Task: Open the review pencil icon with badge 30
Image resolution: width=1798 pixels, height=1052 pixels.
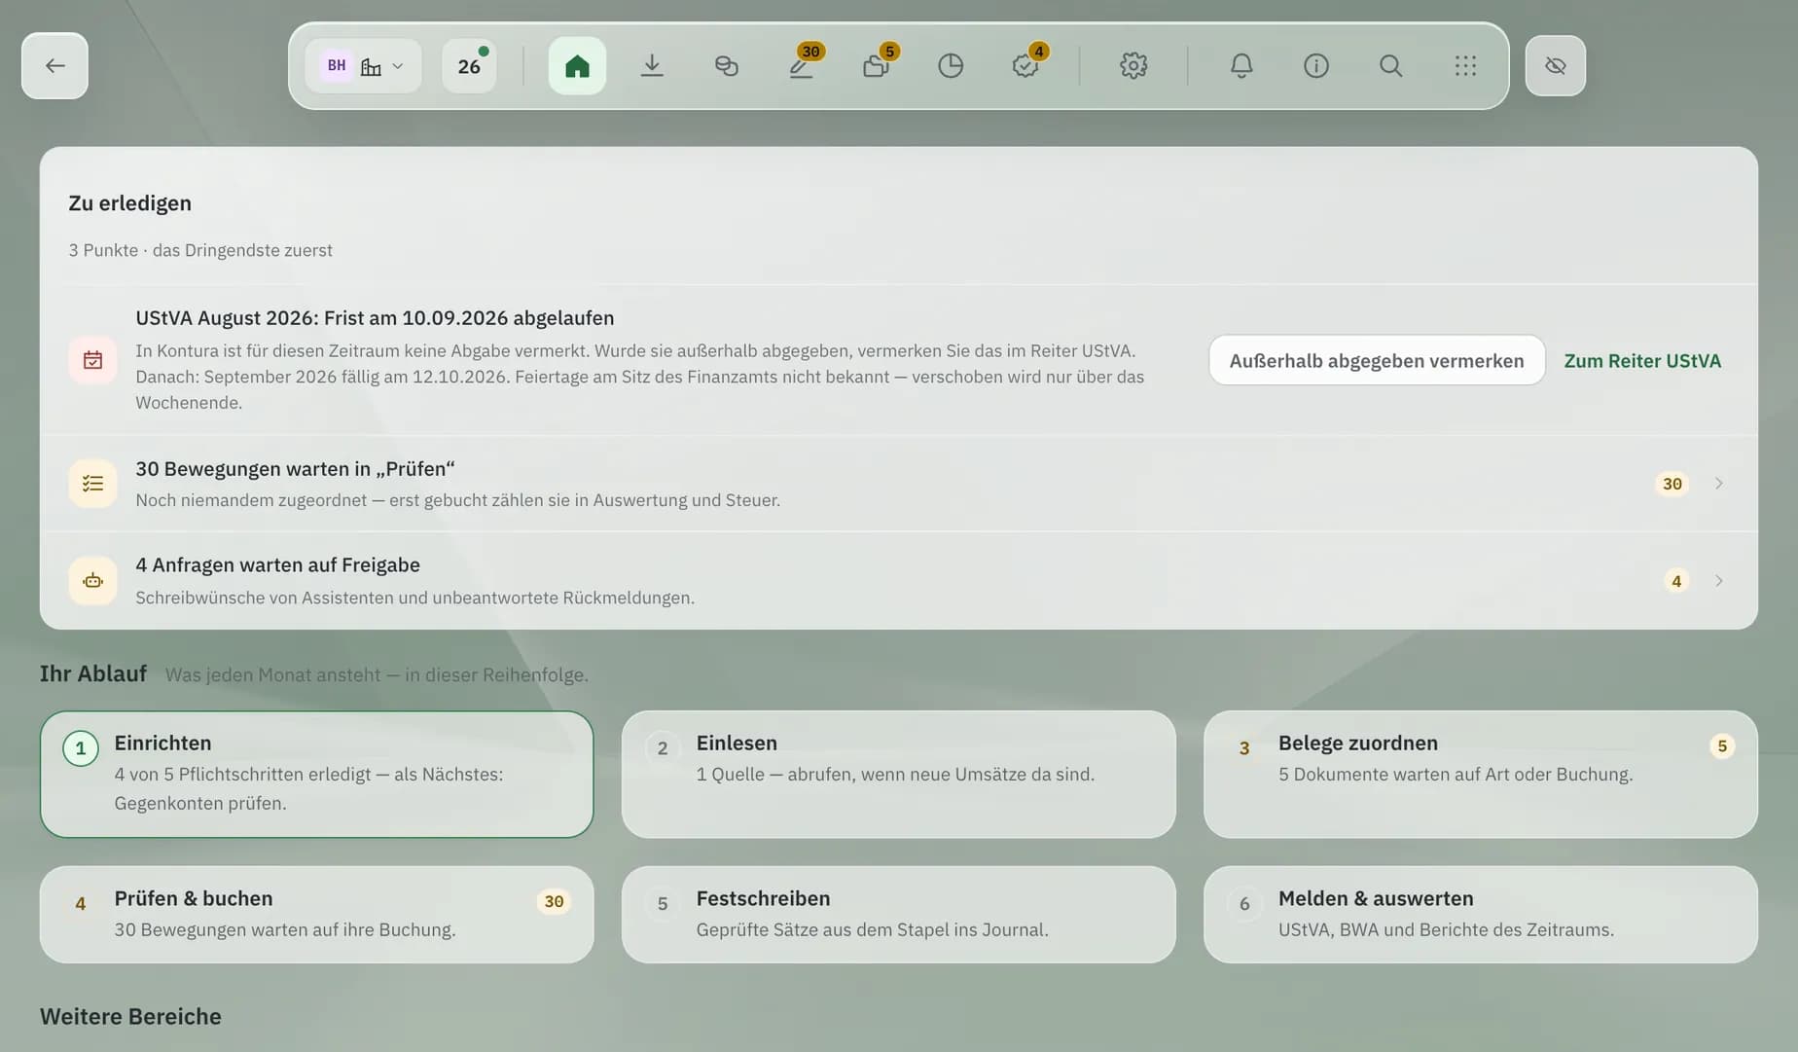Action: coord(802,66)
